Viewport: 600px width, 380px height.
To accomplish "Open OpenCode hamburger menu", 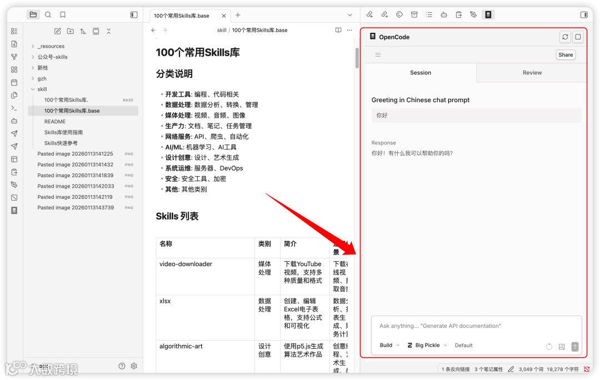I will click(x=378, y=55).
